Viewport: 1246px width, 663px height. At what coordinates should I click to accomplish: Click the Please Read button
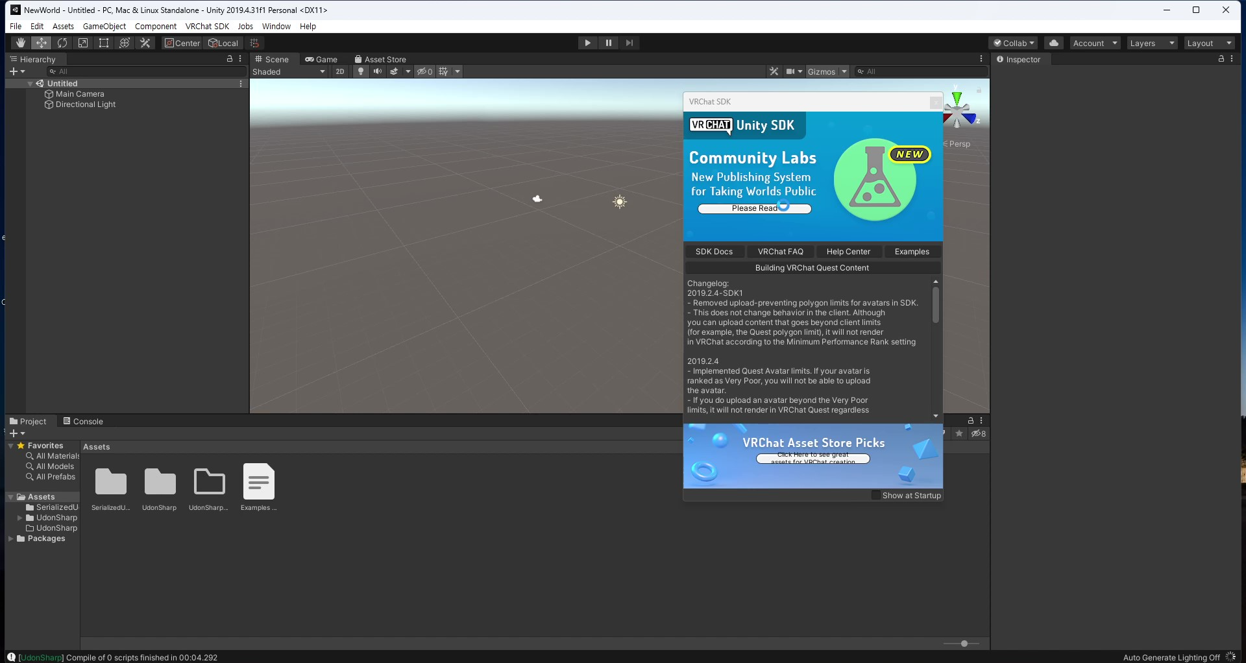click(754, 208)
